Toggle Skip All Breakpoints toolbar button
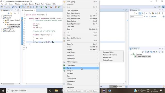165x93 pixels. [16, 7]
